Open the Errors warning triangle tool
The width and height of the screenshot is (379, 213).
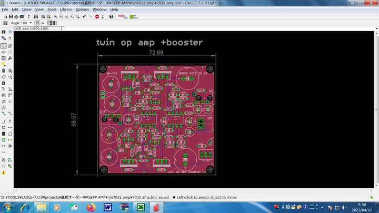tap(3, 173)
